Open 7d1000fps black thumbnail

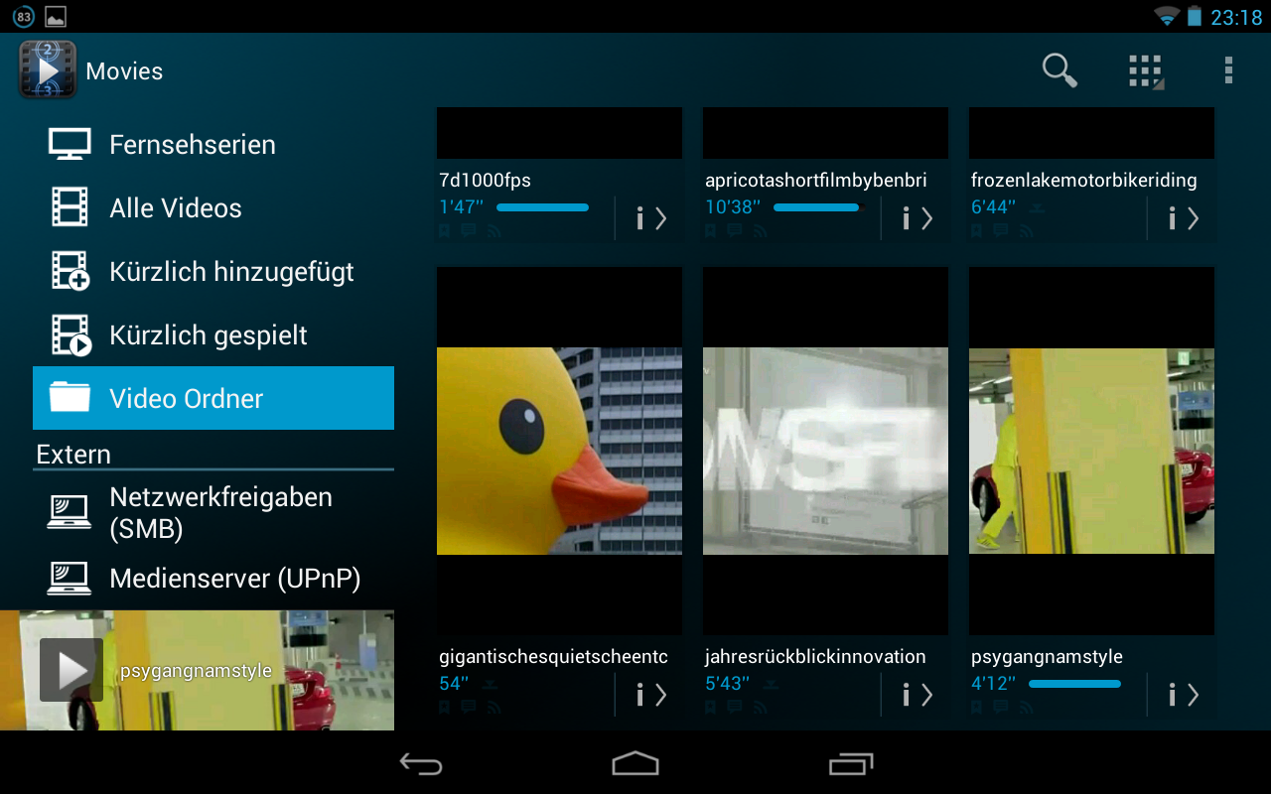point(559,133)
